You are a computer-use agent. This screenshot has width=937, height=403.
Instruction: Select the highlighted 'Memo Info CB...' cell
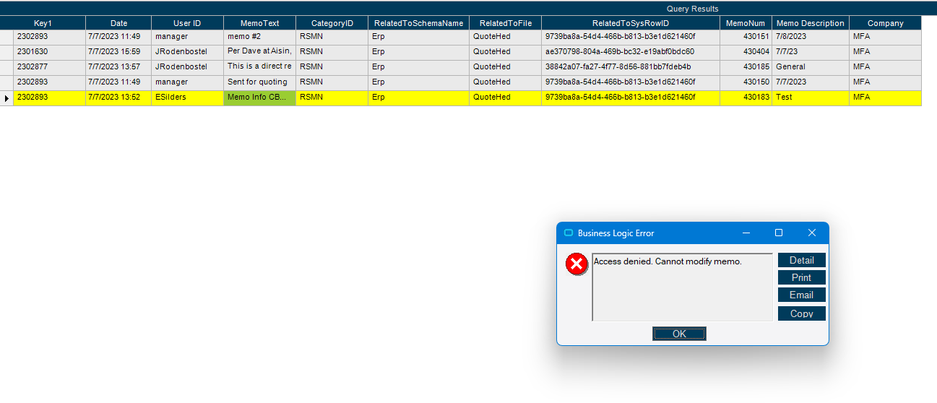(259, 97)
